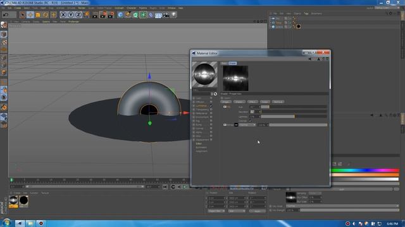
Task: Enable the Displacement channel checkbox
Action: click(x=211, y=140)
